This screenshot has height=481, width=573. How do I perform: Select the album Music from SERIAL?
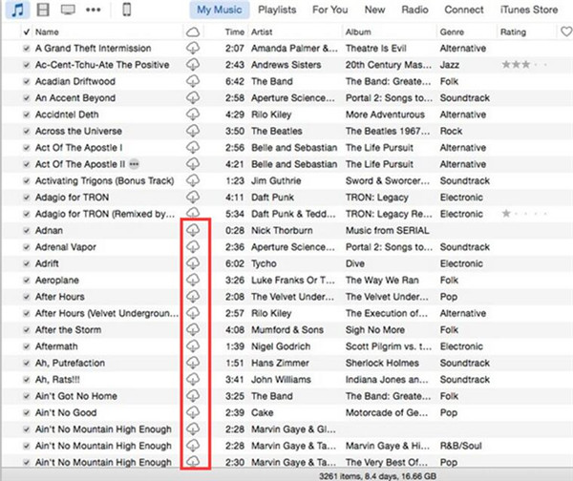coord(388,230)
